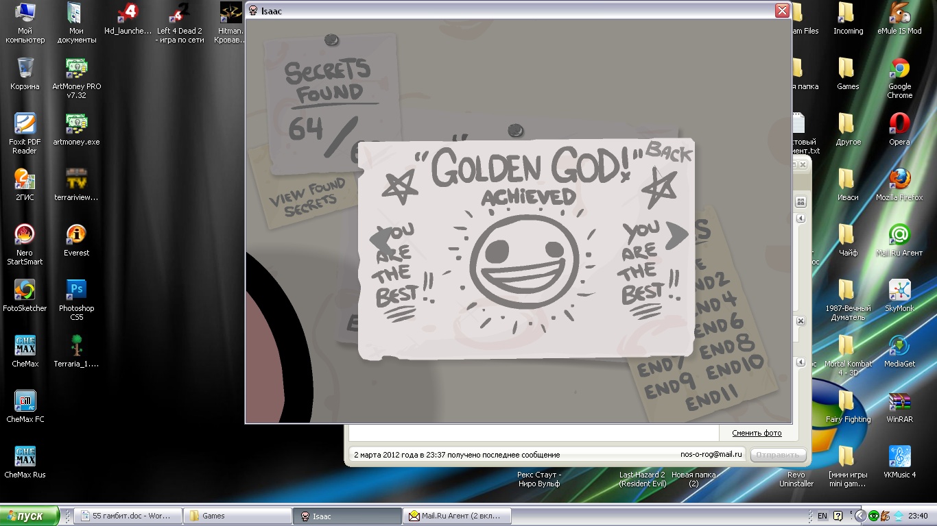Collapse the panel arrow just below grid button
The height and width of the screenshot is (526, 937).
click(x=800, y=218)
